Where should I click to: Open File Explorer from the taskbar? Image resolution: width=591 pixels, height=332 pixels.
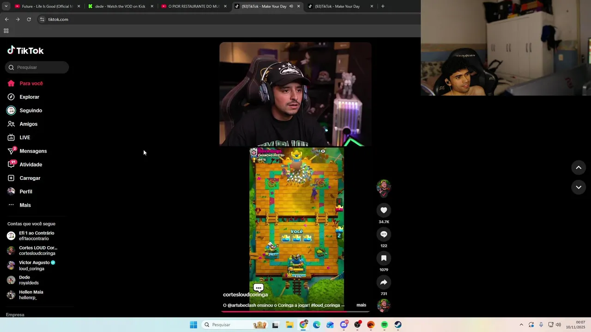[289, 325]
